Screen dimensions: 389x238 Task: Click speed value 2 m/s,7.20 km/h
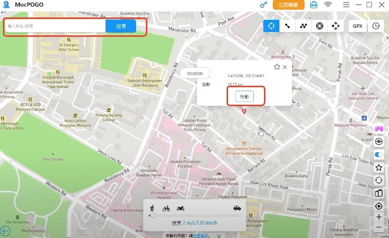point(200,223)
